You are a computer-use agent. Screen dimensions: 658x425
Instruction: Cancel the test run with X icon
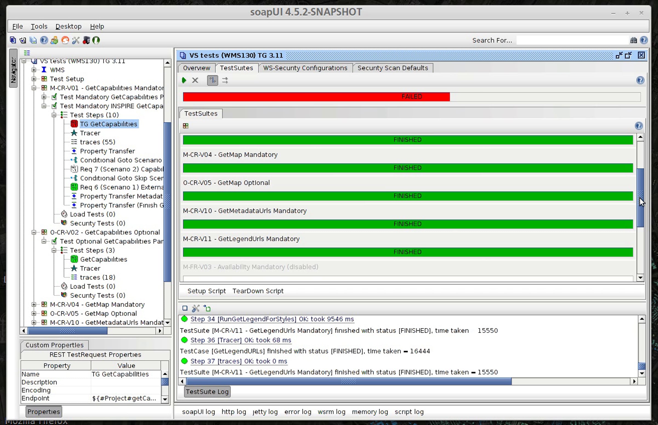click(195, 80)
